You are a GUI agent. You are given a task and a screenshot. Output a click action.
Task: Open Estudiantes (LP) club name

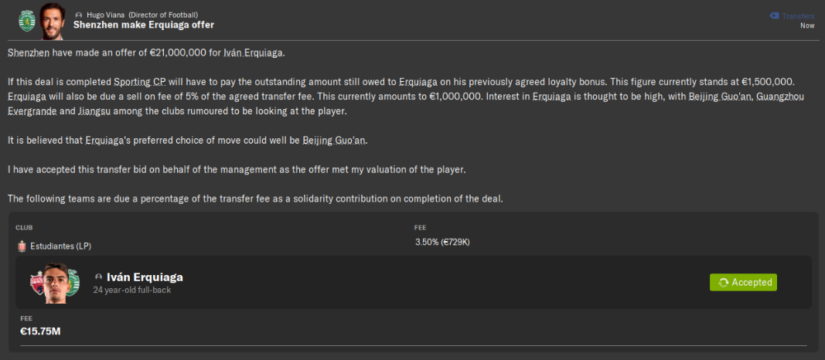click(60, 246)
